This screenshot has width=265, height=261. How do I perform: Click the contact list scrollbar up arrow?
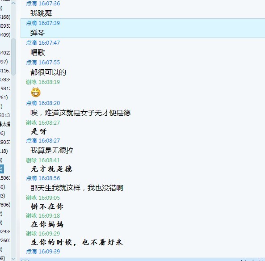(13, 3)
